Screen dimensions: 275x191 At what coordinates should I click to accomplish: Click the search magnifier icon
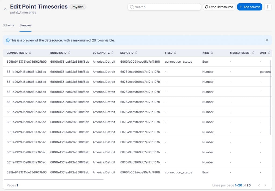(x=132, y=7)
